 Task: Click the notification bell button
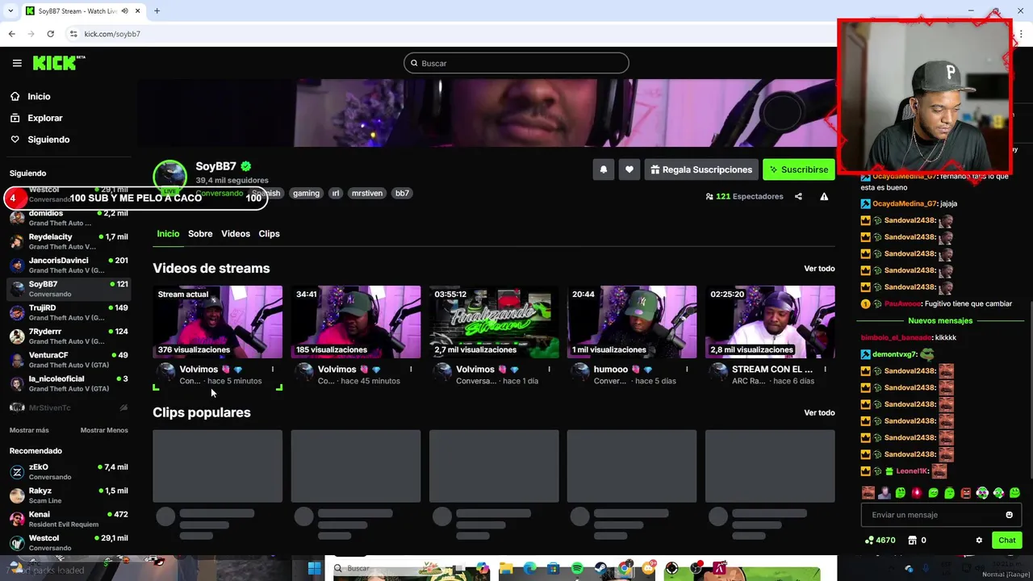[x=603, y=169]
